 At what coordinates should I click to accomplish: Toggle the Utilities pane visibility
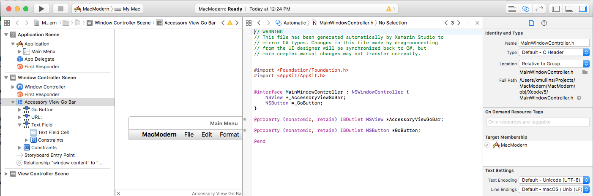pyautogui.click(x=583, y=9)
